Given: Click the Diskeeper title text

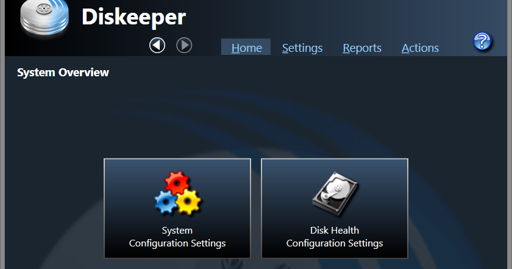Looking at the screenshot, I should coord(134,17).
